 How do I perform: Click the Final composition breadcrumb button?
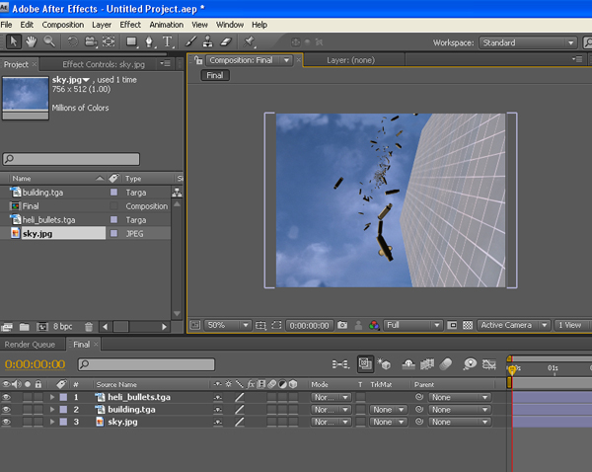click(x=215, y=76)
